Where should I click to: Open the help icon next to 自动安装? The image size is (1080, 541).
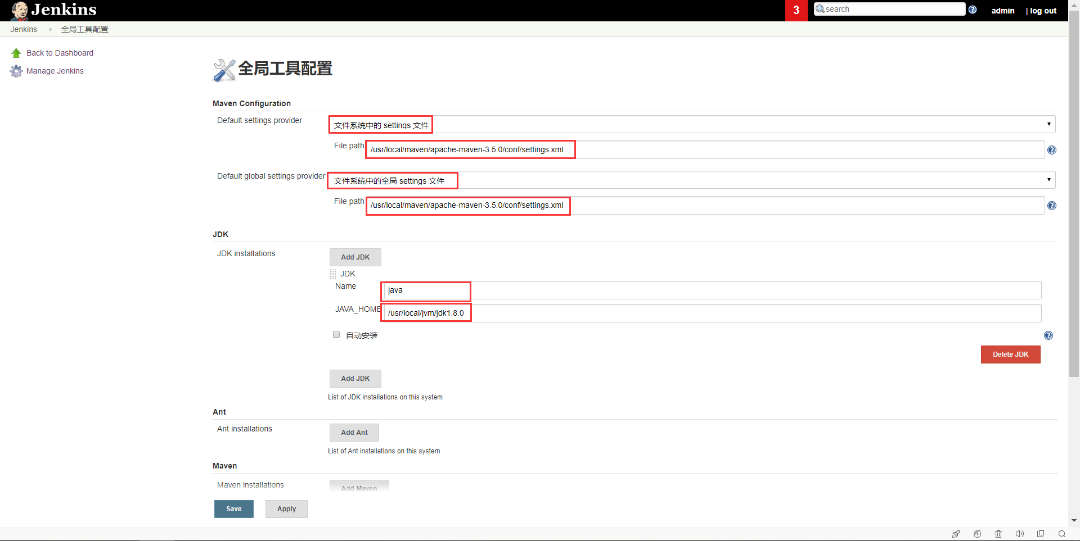(x=1048, y=335)
